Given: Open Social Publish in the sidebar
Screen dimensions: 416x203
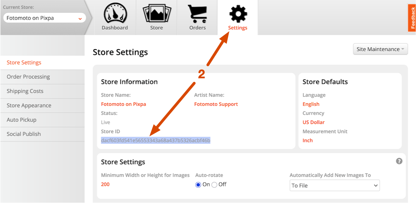Looking at the screenshot, I should pyautogui.click(x=24, y=134).
